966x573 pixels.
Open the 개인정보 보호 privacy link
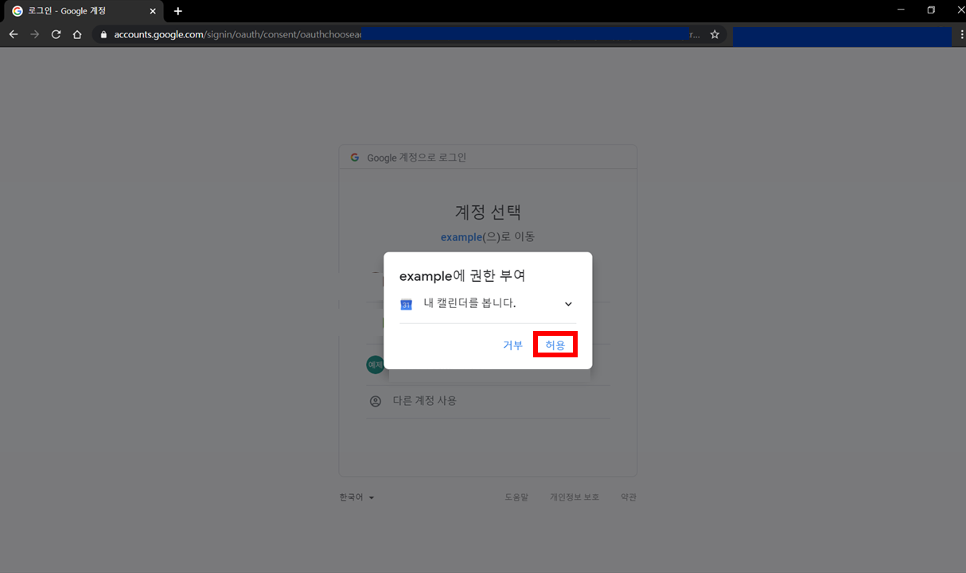click(x=574, y=497)
